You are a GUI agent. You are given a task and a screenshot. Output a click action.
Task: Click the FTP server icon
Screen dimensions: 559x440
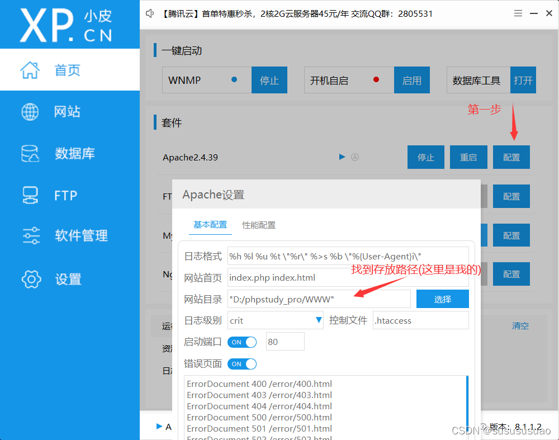[x=30, y=195]
